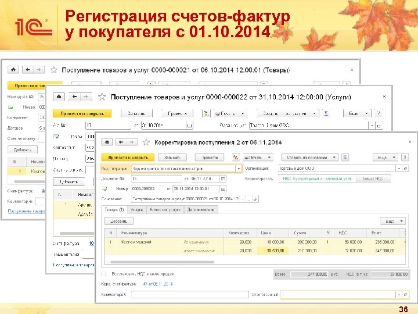
Task: Open Организация field lookup icon in Корректировка window
Action: pyautogui.click(x=405, y=169)
